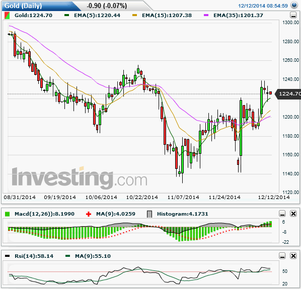This screenshot has height=289, width=301.
Task: Minimize the MACD indicator panel
Action: click(282, 214)
